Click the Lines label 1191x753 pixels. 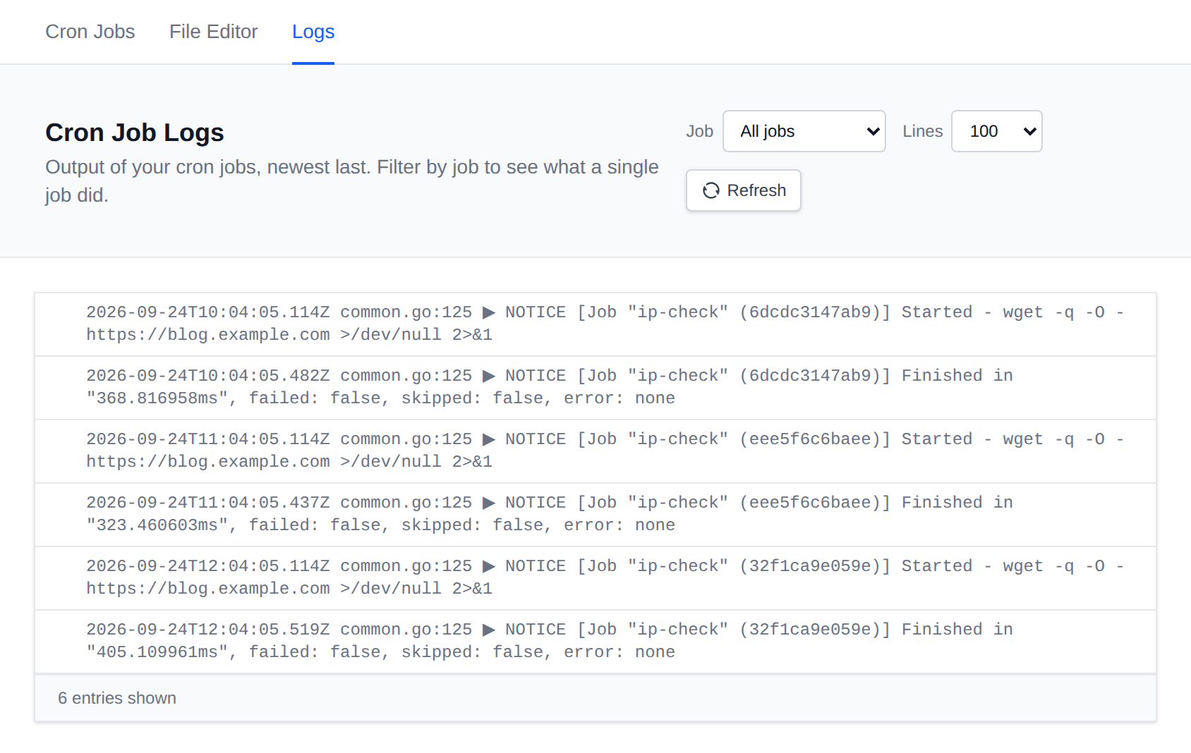pos(923,131)
